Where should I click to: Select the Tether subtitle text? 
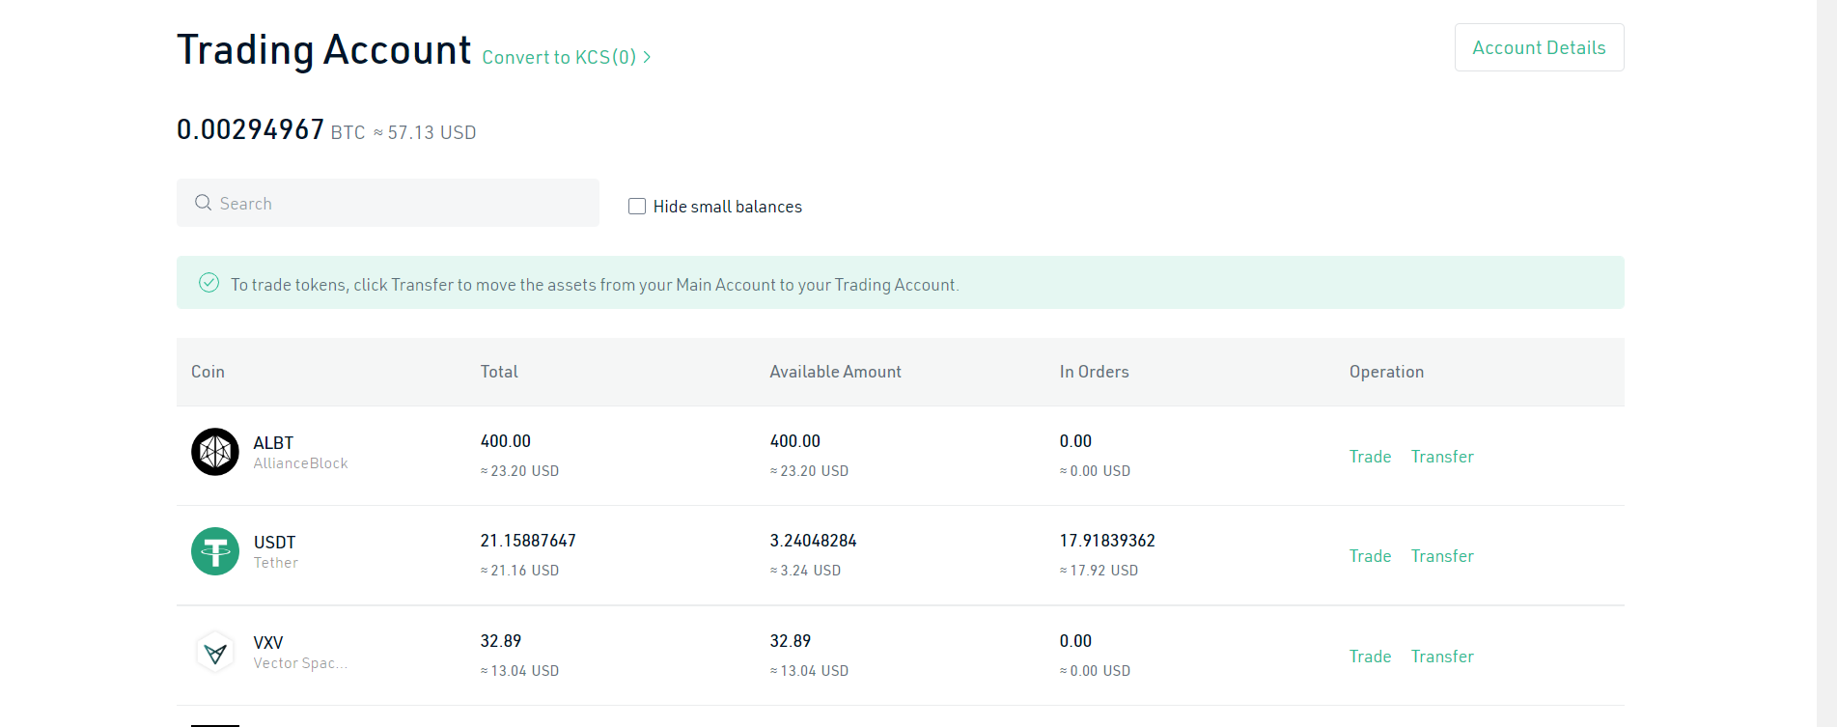[275, 563]
